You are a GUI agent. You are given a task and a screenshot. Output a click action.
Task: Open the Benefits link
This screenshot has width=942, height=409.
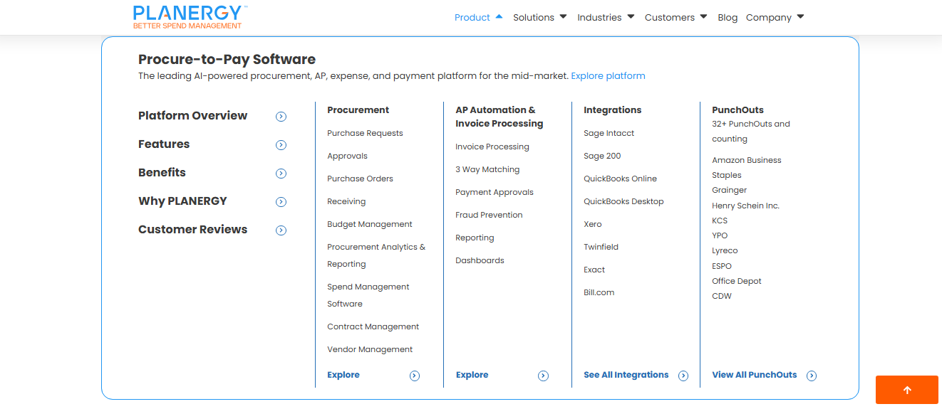pyautogui.click(x=162, y=172)
